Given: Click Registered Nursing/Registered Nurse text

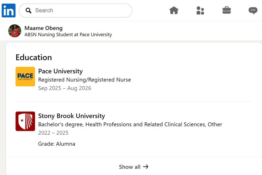Looking at the screenshot, I should point(84,80).
